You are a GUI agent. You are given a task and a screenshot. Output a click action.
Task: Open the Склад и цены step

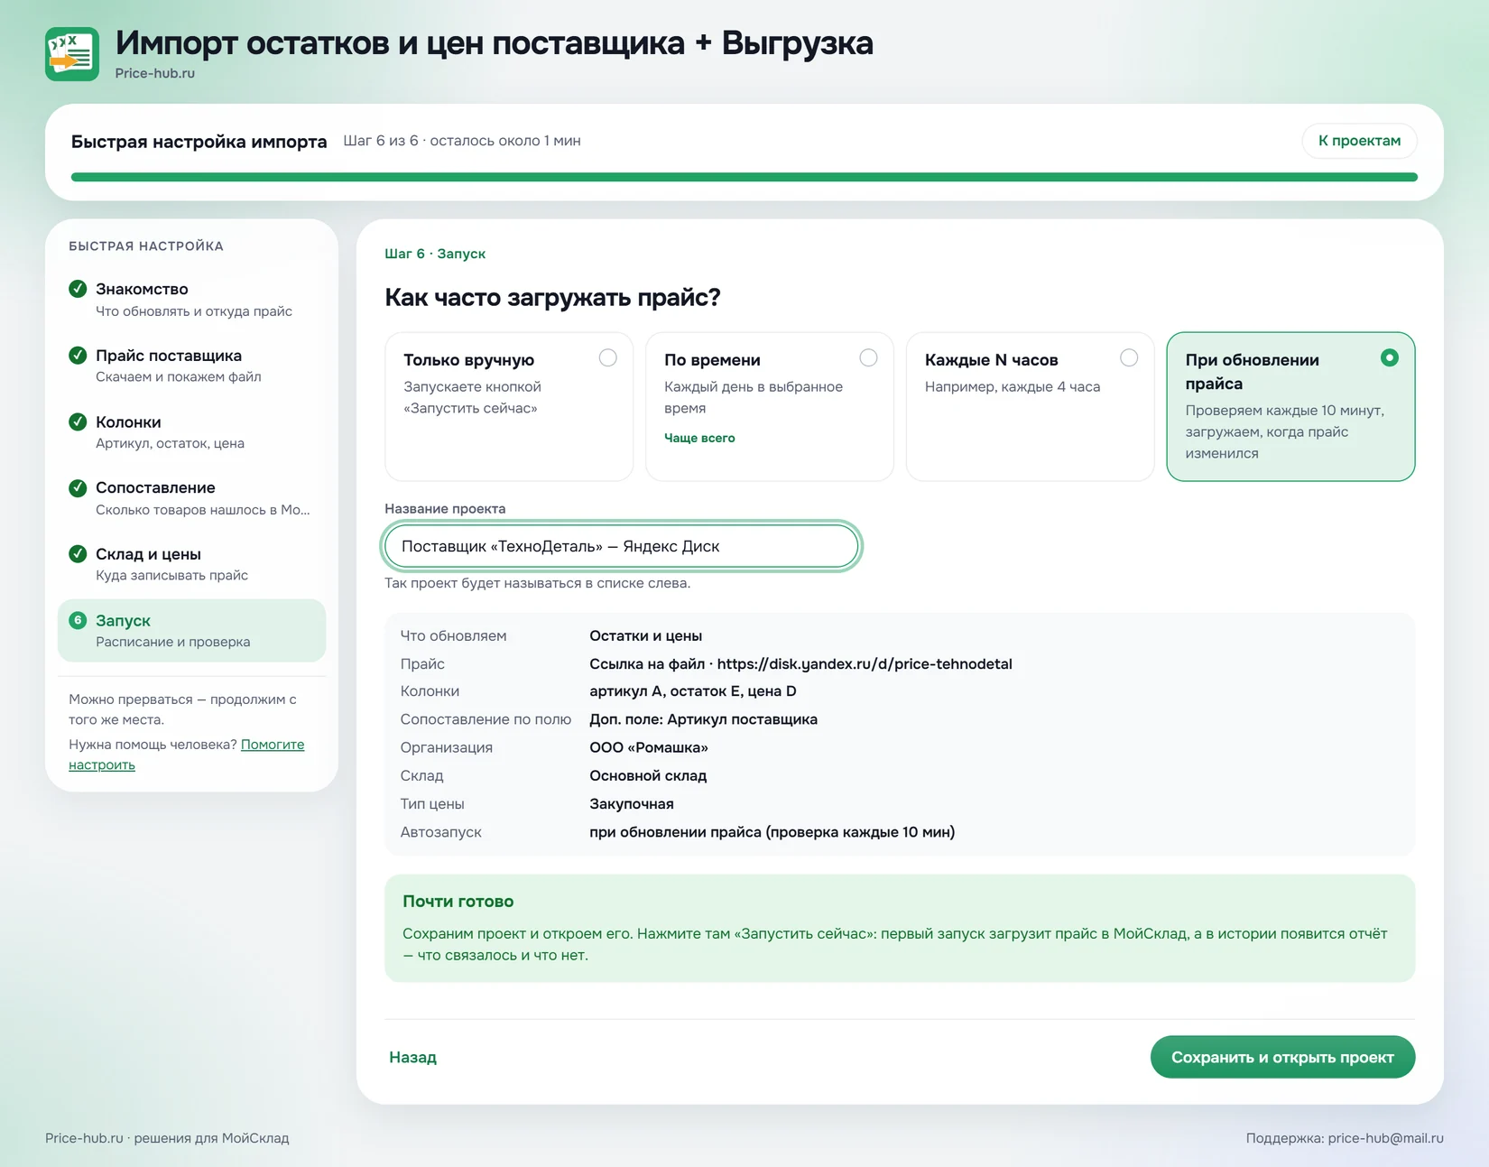[x=191, y=564]
